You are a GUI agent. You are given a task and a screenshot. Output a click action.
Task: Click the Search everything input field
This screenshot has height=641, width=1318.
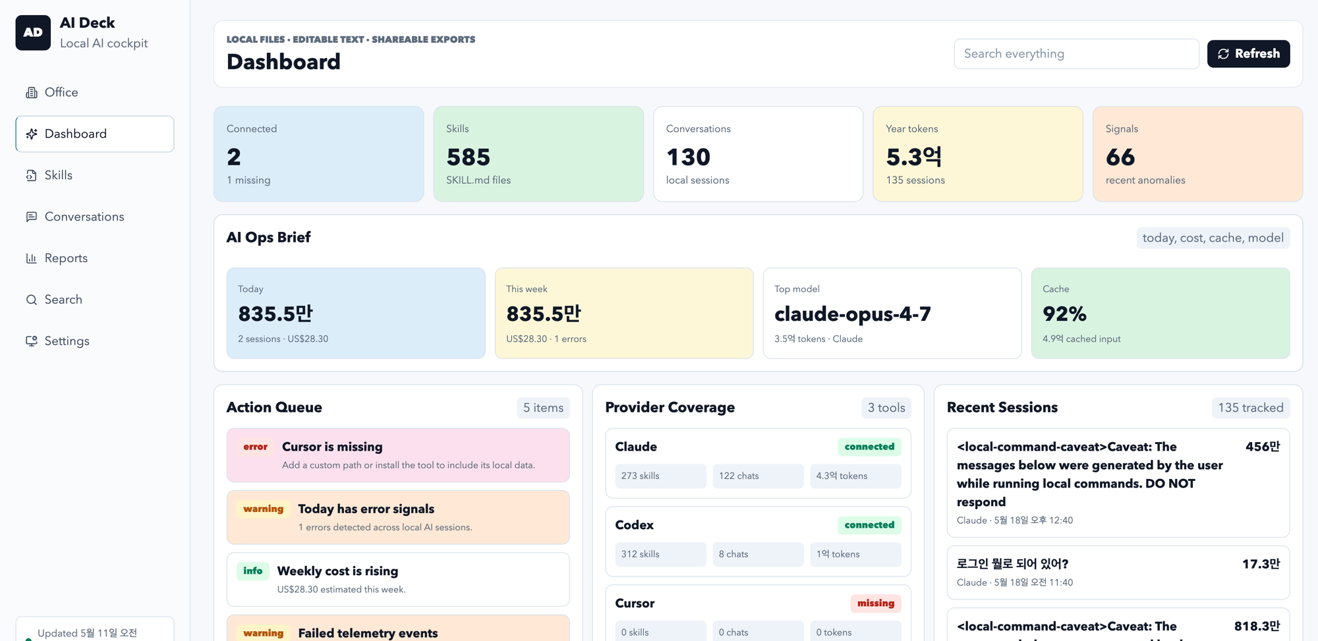(x=1076, y=54)
